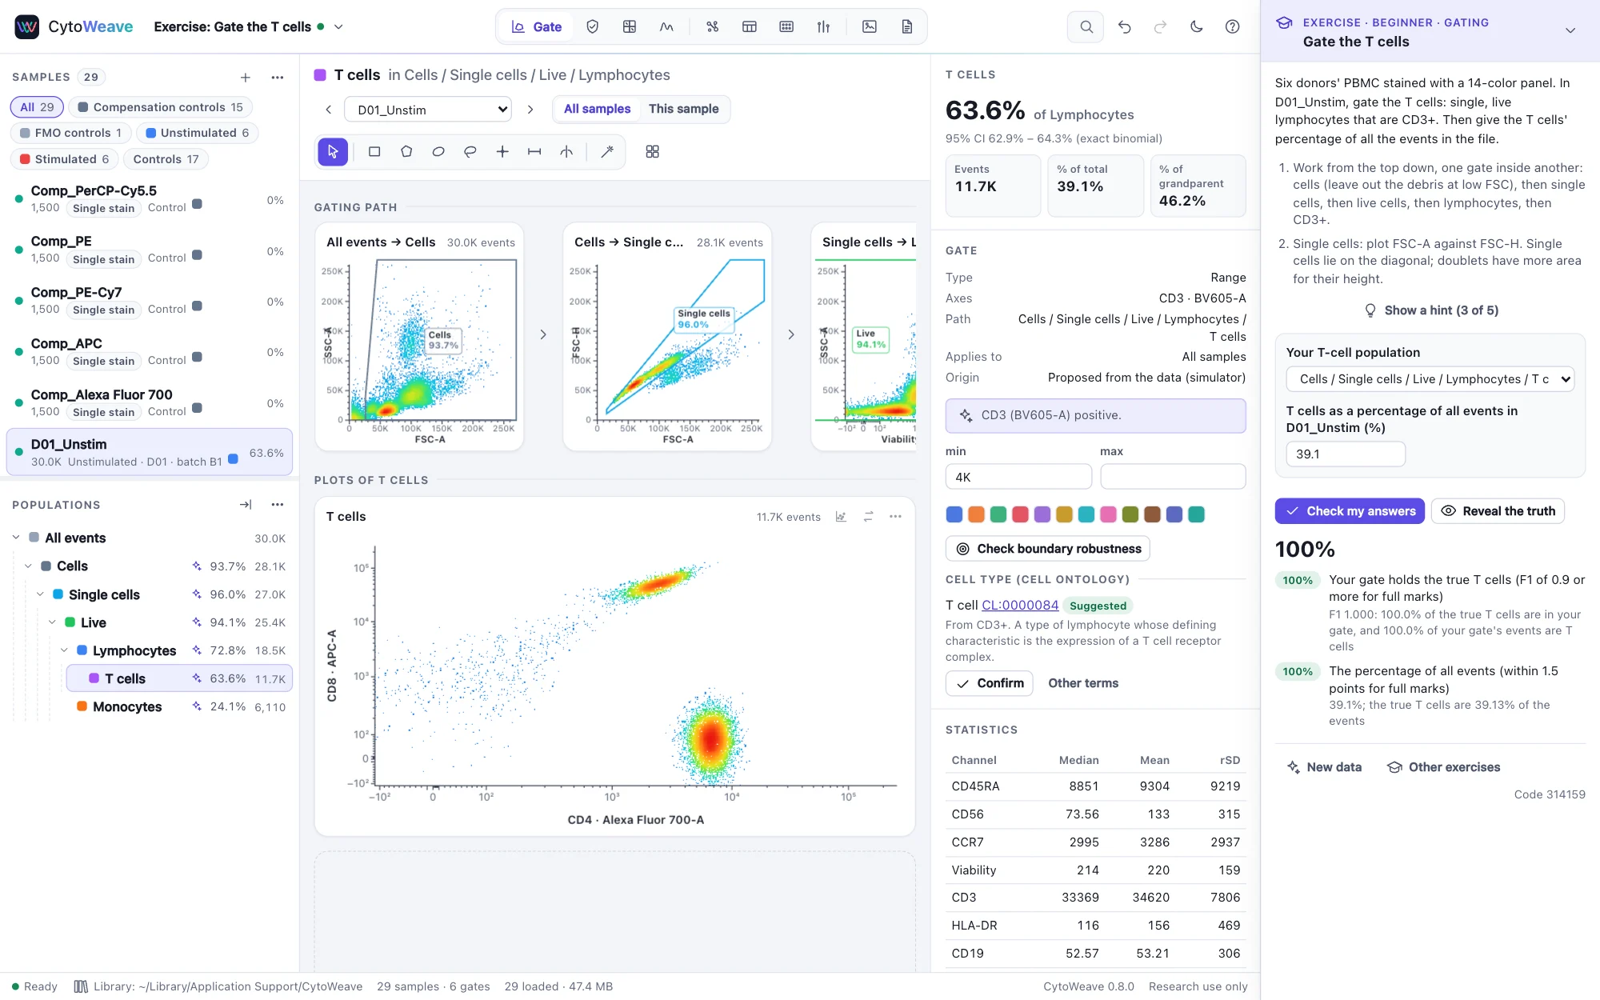
Task: Pick the pink gate color swatch
Action: point(1108,514)
